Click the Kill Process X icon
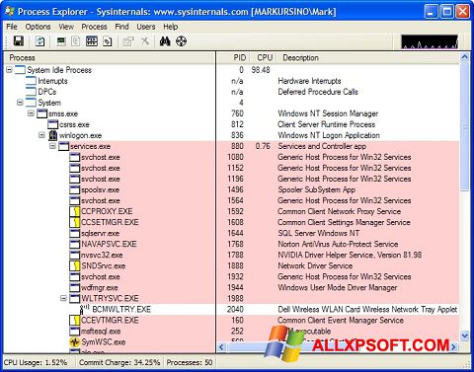 pyautogui.click(x=145, y=41)
